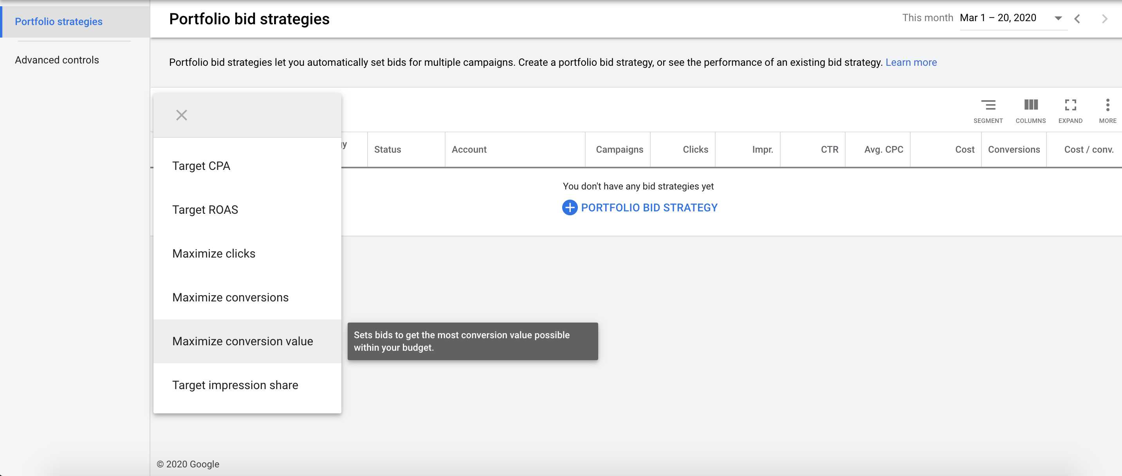Select Maximize conversions bid strategy

coord(230,297)
